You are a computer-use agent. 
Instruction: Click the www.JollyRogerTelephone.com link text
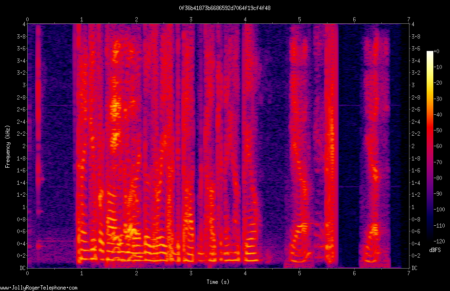coord(39,288)
